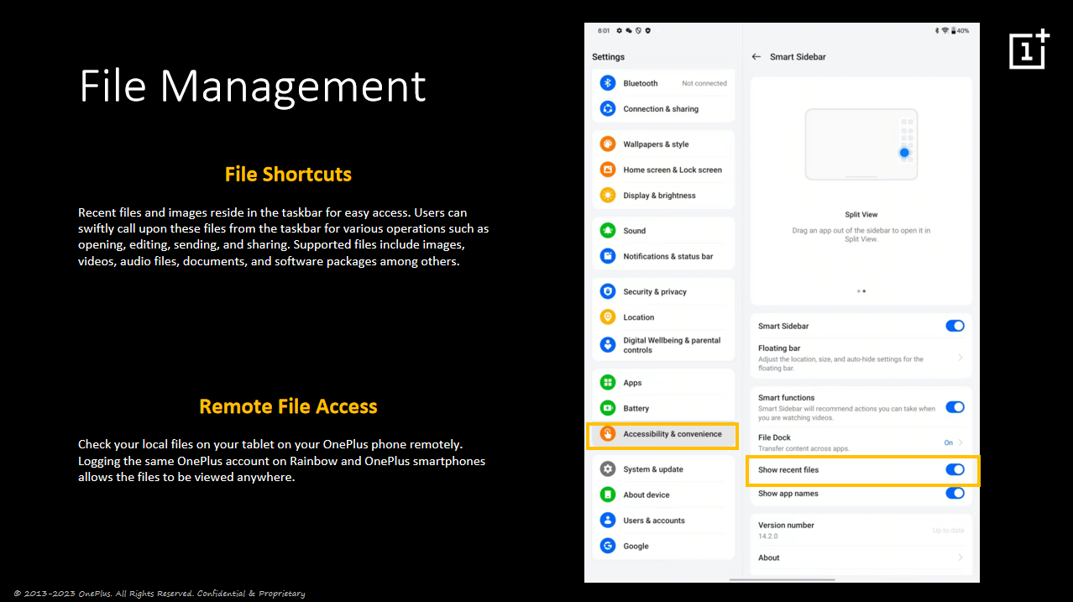Tap the Users & accounts icon
The width and height of the screenshot is (1073, 602).
[608, 521]
